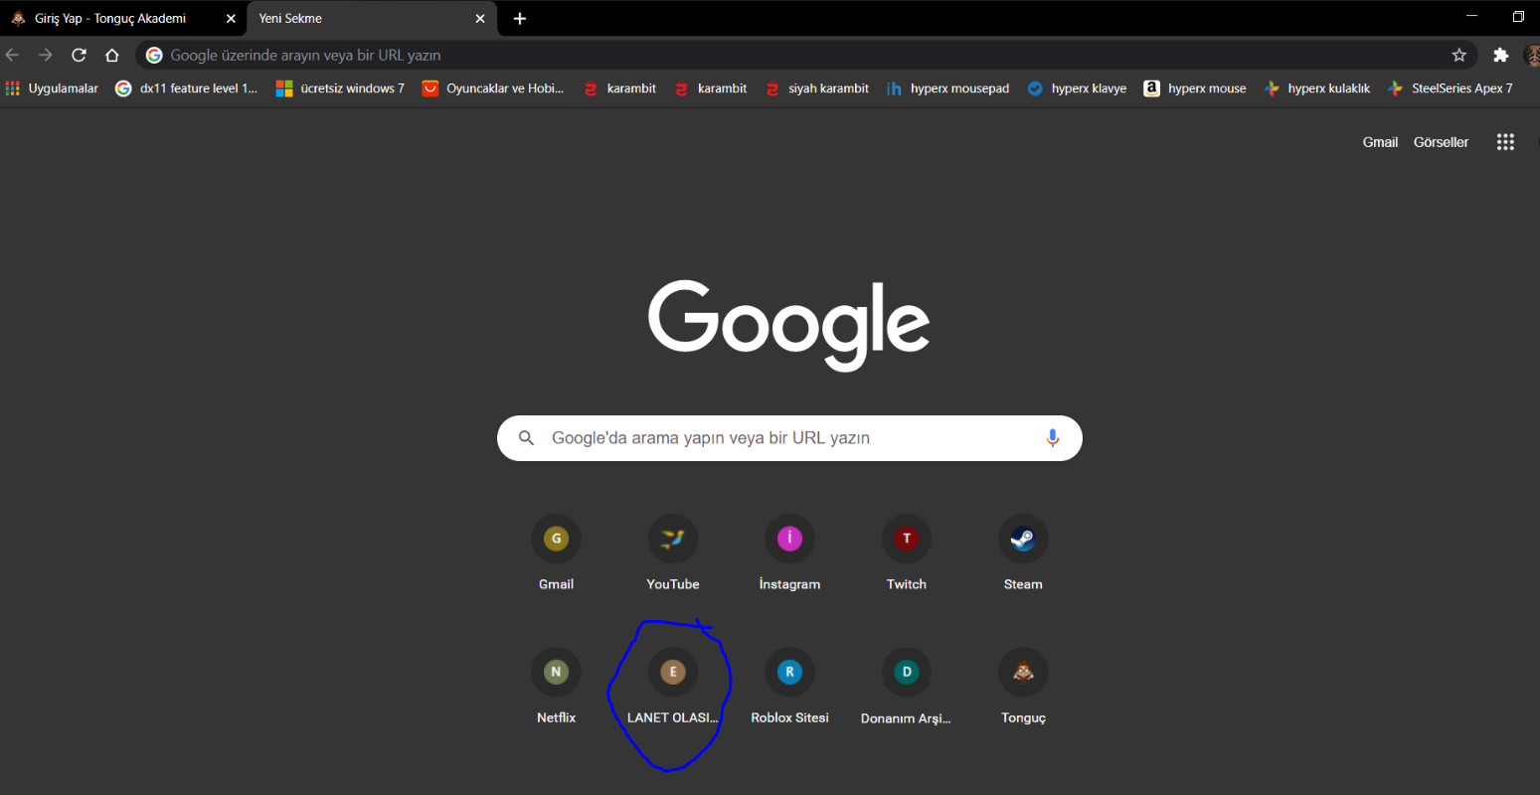Image resolution: width=1540 pixels, height=795 pixels.
Task: Click the Gmail link beside Görseller
Action: tap(1380, 142)
